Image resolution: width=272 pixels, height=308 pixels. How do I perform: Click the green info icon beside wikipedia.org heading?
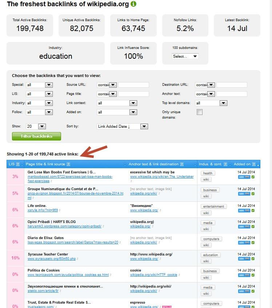[133, 4]
